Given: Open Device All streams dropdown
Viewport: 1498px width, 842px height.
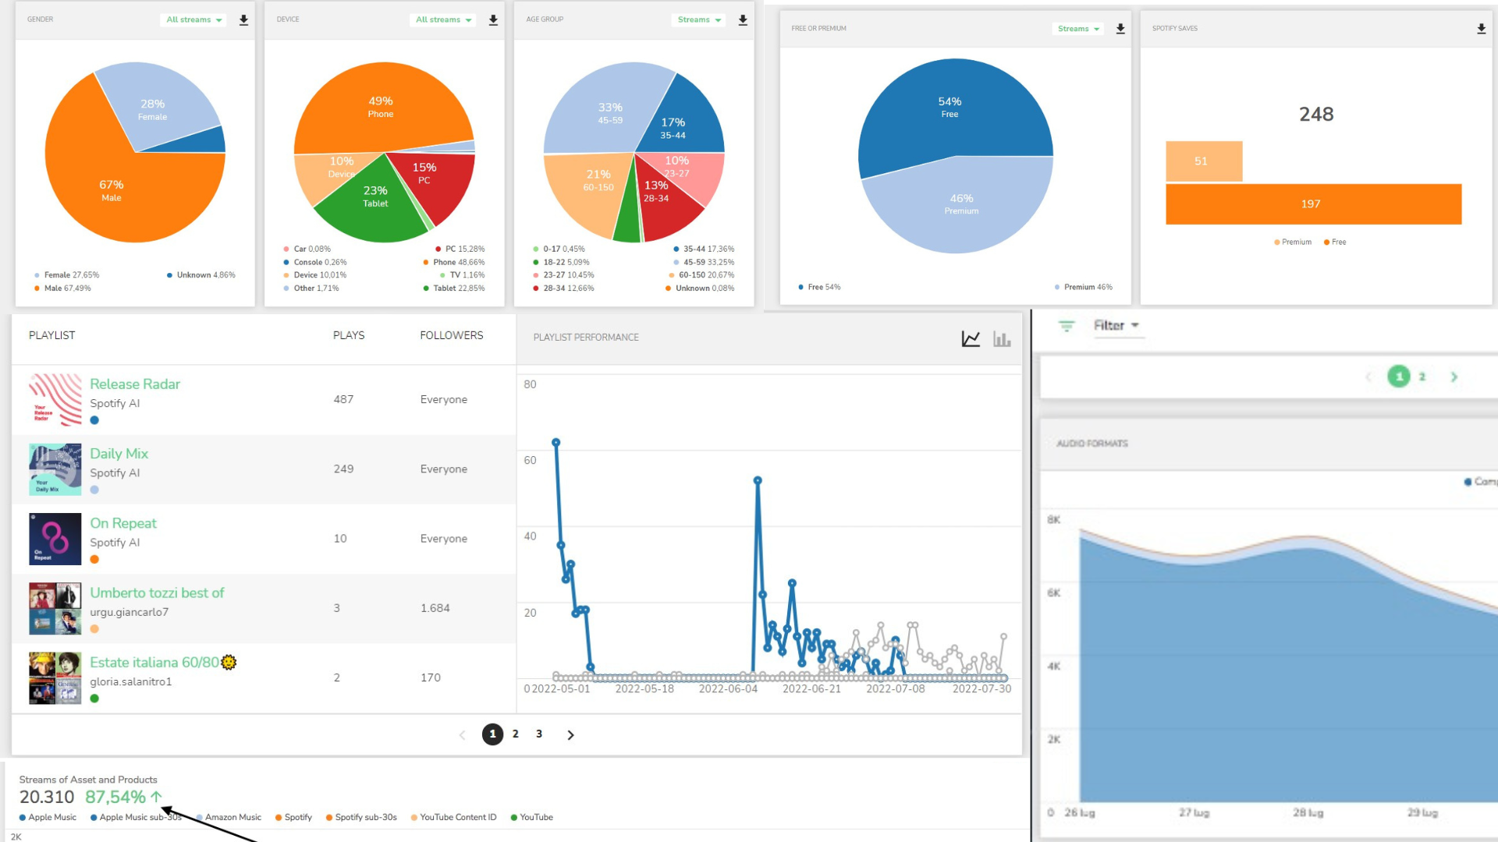Looking at the screenshot, I should (443, 20).
